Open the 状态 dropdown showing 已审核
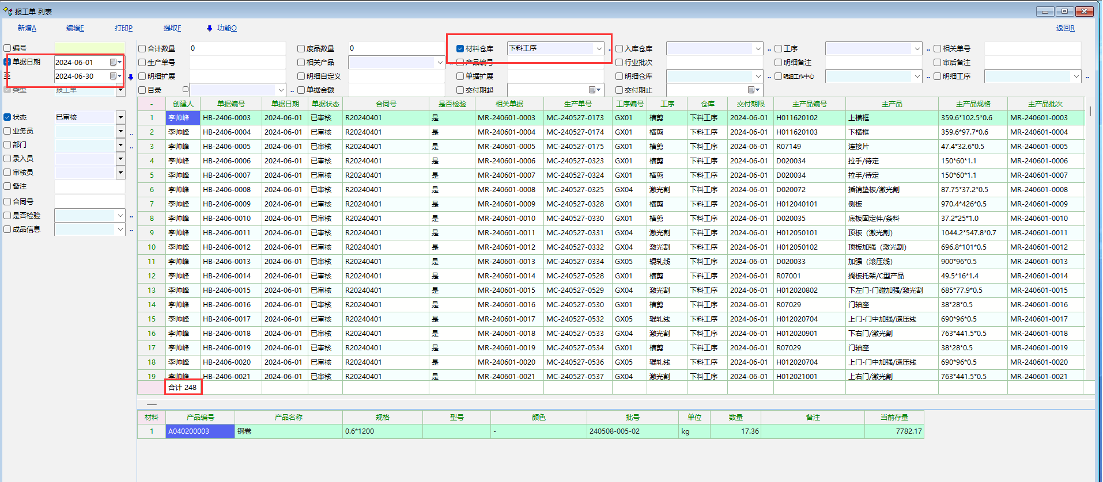This screenshot has height=482, width=1103. point(120,117)
